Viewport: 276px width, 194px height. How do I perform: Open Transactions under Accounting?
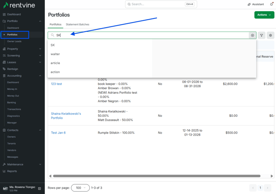pyautogui.click(x=14, y=109)
